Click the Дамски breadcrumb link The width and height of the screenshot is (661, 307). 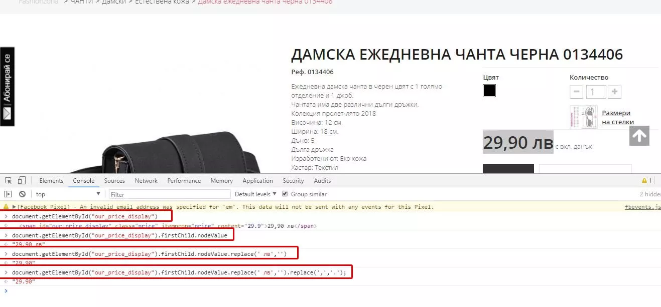tap(113, 2)
